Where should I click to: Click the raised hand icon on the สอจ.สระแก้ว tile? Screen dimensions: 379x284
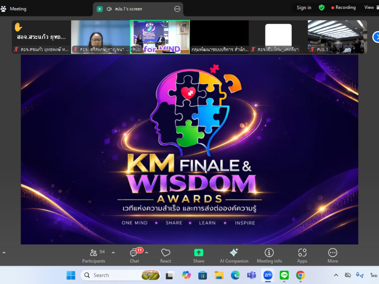point(18,27)
